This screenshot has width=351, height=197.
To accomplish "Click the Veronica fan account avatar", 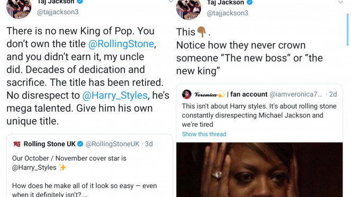I will [186, 94].
